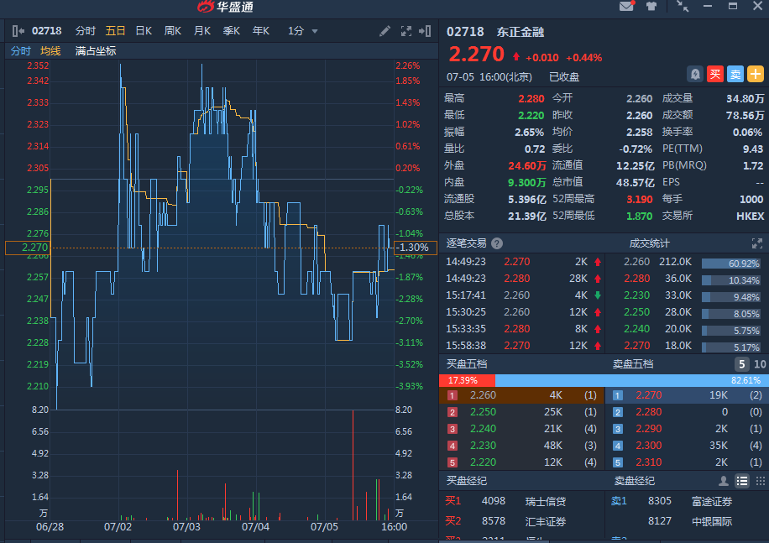Open the mail messages icon
Viewport: 769px width, 543px height.
[x=626, y=6]
